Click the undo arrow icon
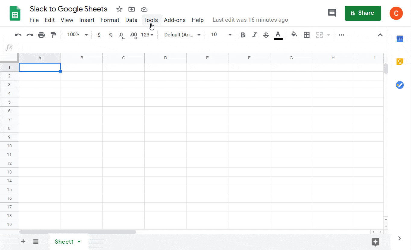The image size is (411, 250). 18,35
